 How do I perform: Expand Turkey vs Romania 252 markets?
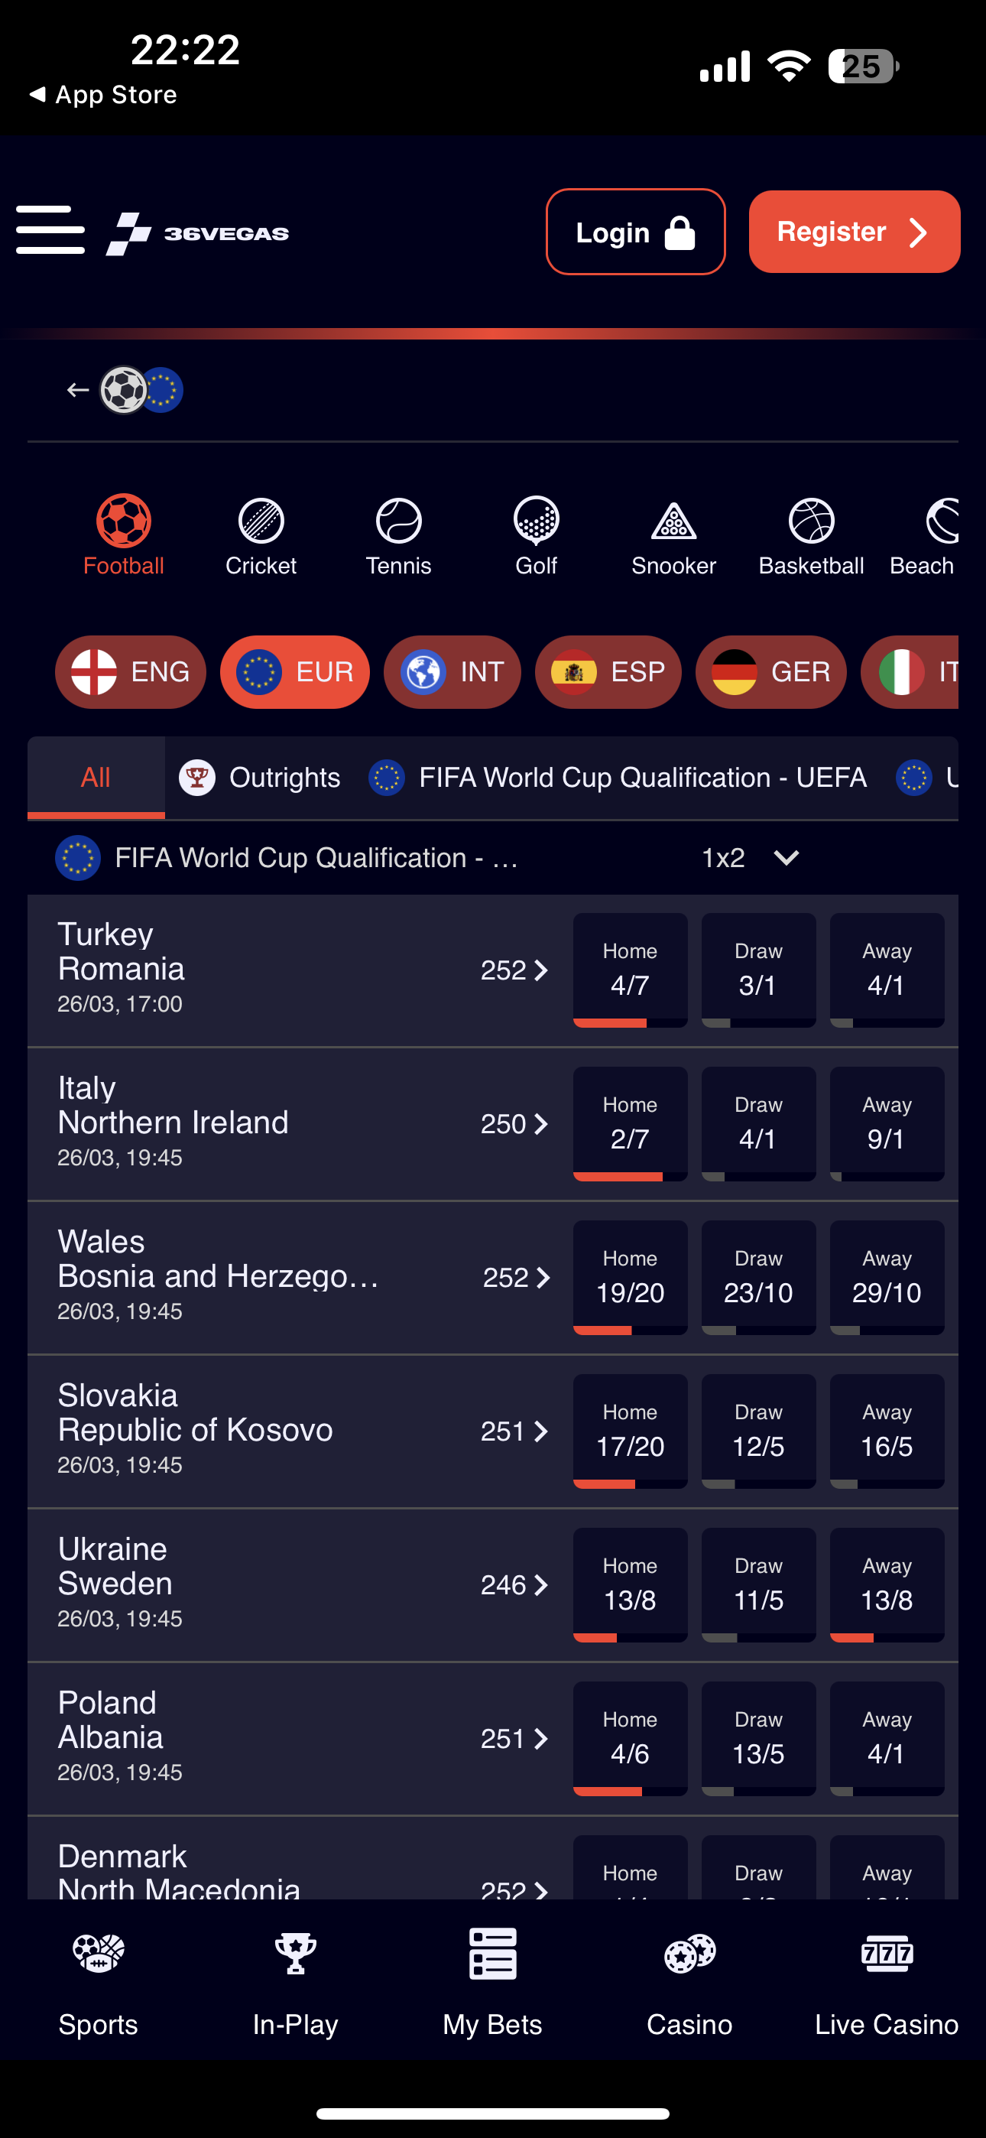514,970
